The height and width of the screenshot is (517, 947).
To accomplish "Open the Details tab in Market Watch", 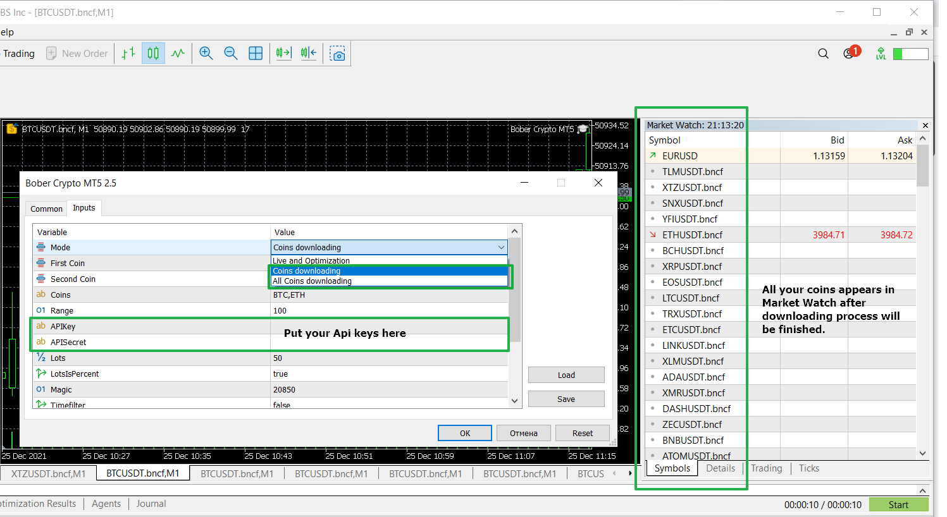I will pos(721,468).
